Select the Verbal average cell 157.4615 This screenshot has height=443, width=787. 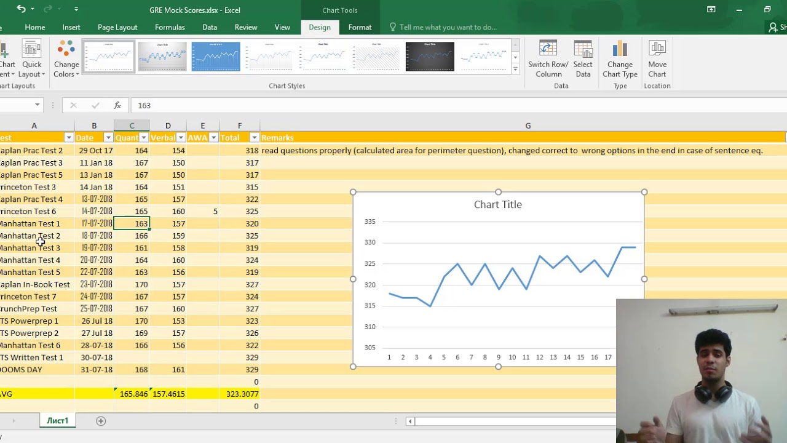coord(168,394)
